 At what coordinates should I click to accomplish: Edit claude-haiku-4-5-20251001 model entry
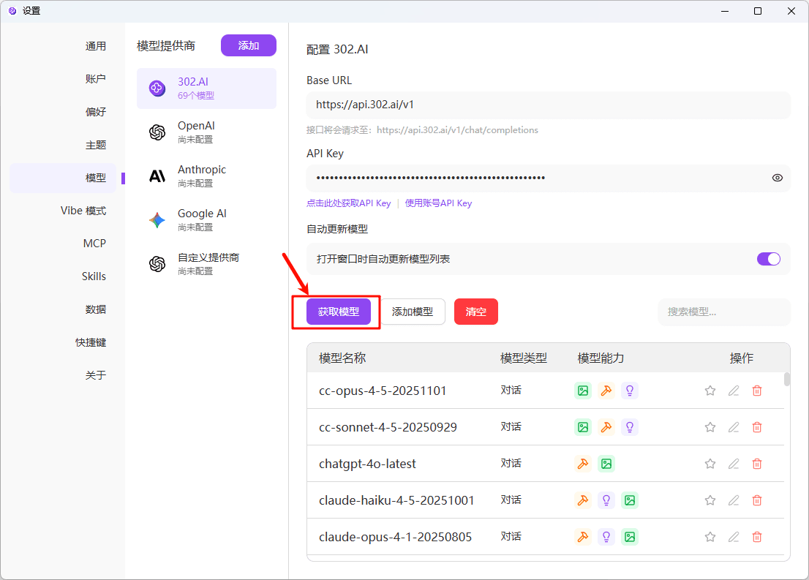click(x=734, y=500)
